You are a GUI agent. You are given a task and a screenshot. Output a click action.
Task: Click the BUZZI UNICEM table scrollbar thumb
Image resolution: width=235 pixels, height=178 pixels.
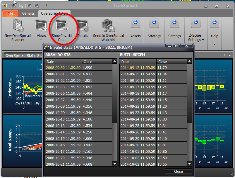(189, 94)
